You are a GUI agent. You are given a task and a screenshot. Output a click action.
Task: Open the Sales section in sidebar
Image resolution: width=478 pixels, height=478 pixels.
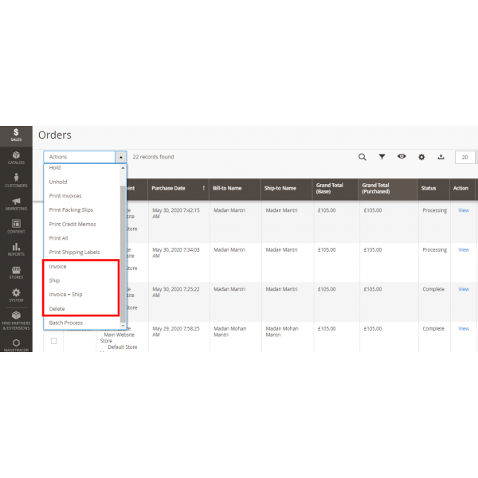pyautogui.click(x=16, y=135)
